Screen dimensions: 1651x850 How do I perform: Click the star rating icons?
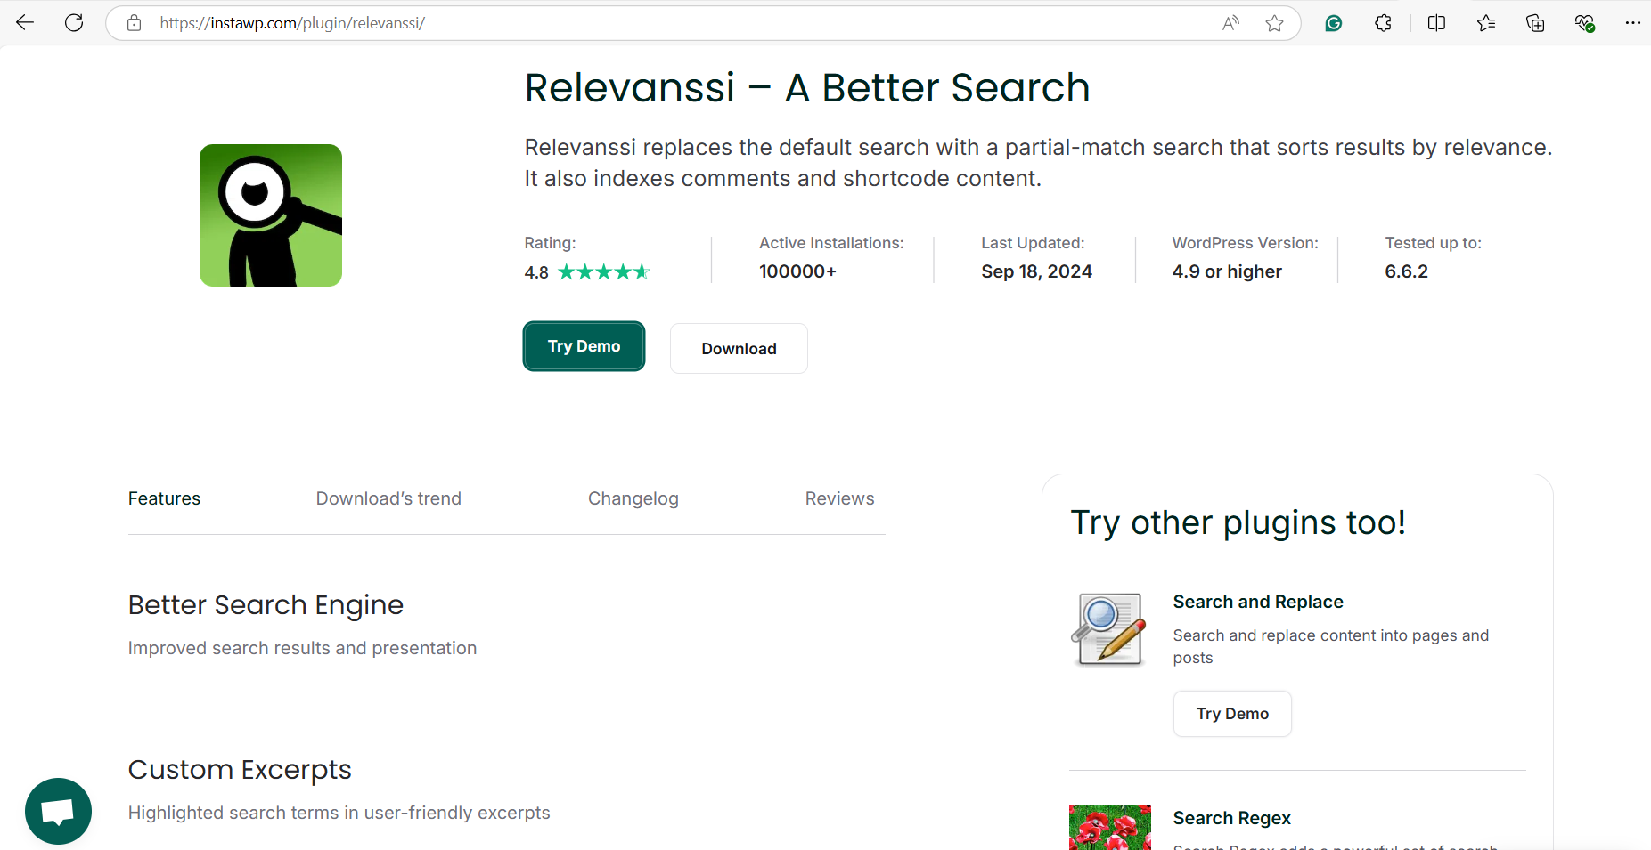point(604,272)
